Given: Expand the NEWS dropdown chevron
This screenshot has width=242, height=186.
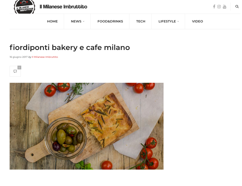Looking at the screenshot, I should 84,21.
